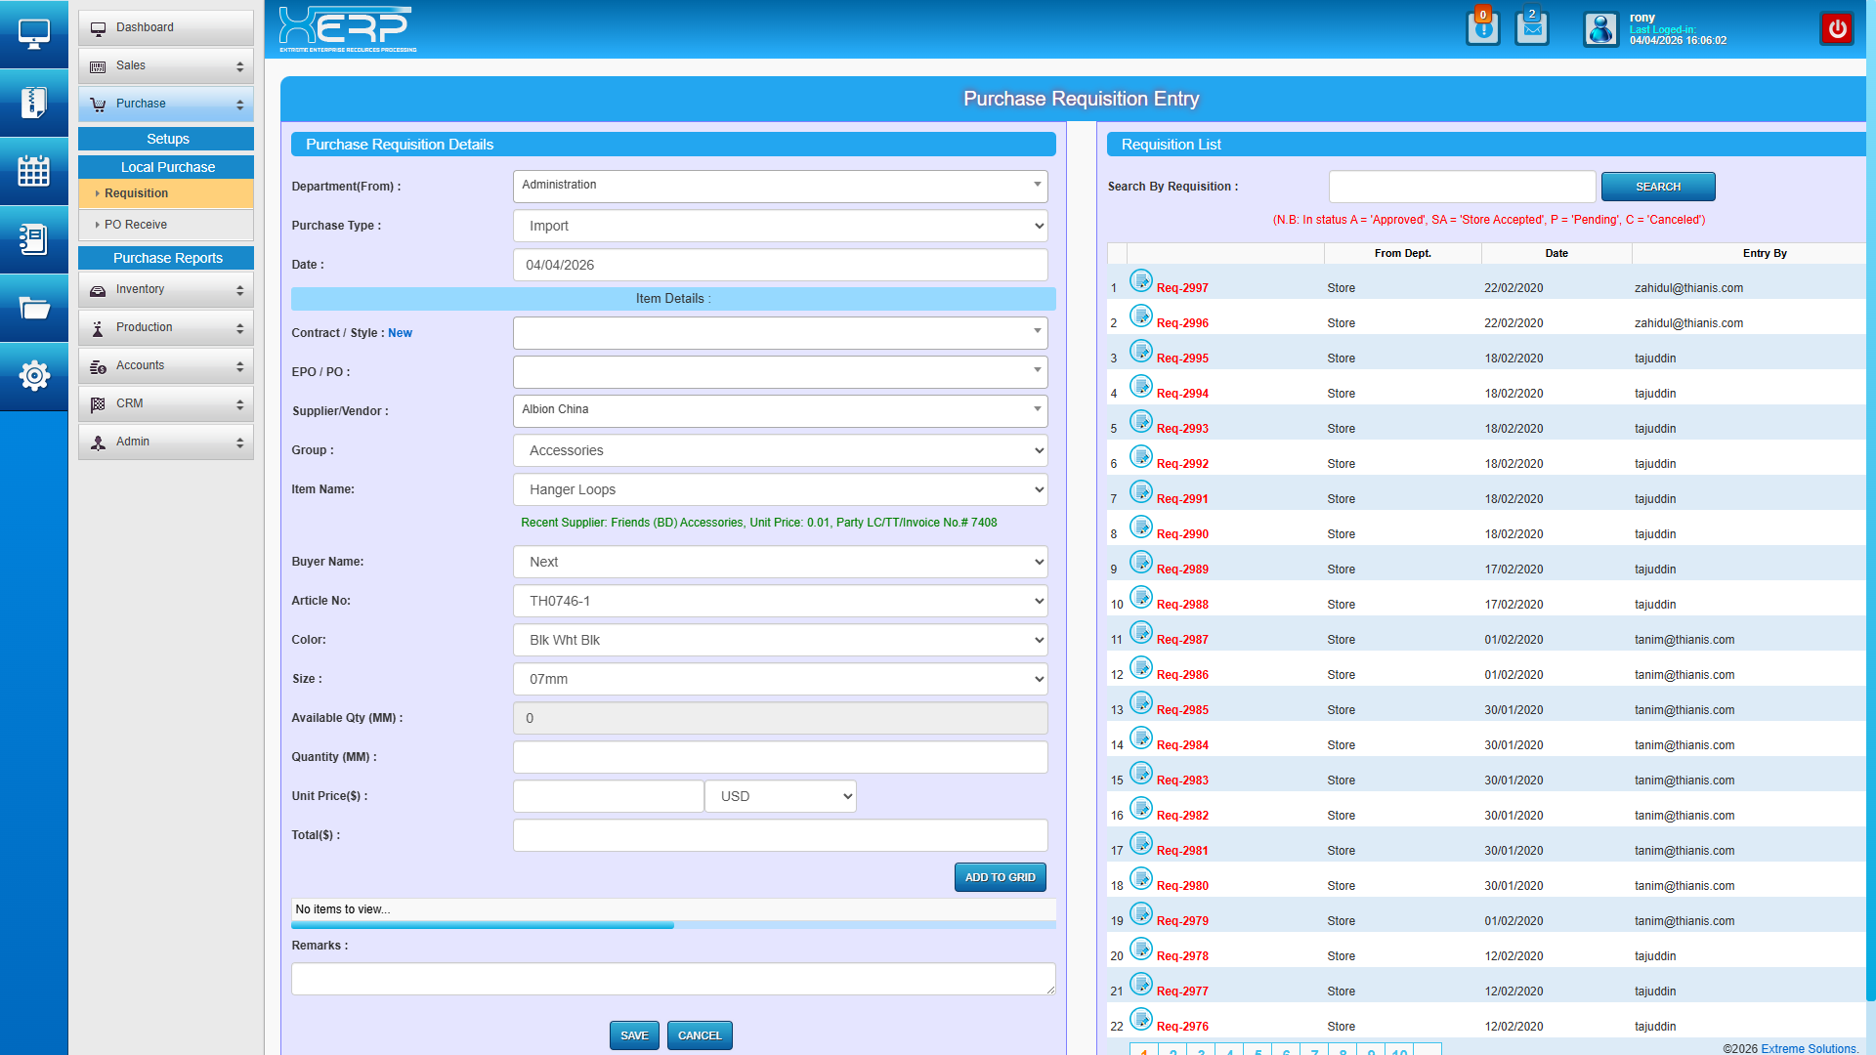Open the Purchase Type dropdown

(x=780, y=226)
